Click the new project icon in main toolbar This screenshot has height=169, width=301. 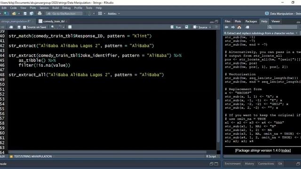tap(6, 14)
